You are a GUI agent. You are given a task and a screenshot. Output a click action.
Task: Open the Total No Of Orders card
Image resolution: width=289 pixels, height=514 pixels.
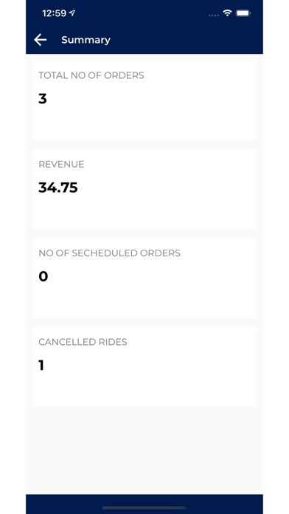(x=144, y=100)
